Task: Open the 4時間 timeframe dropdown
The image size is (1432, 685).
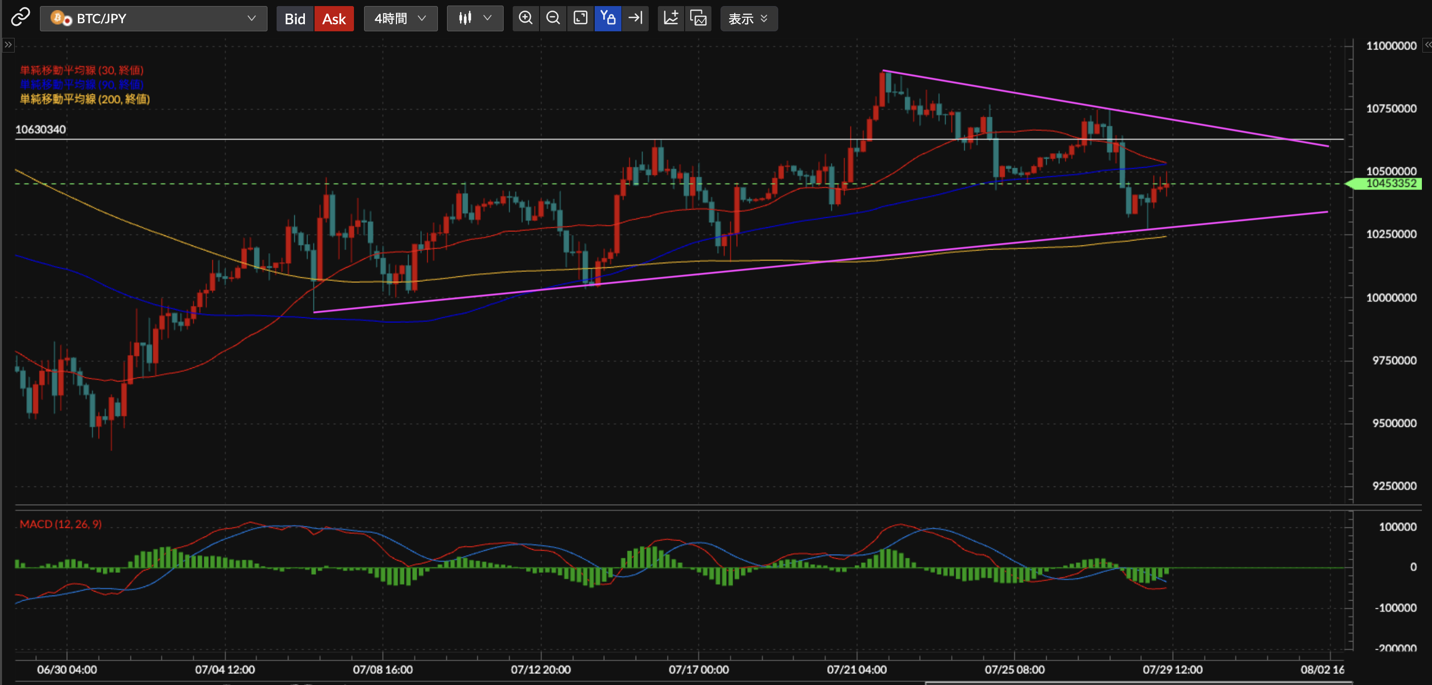Action: point(400,18)
